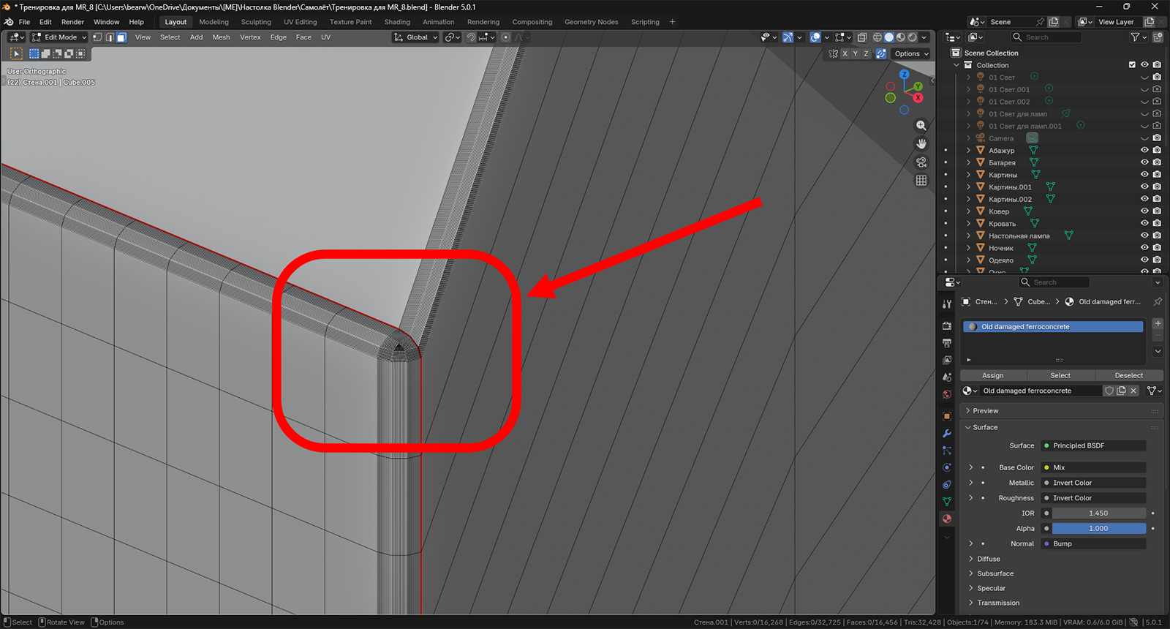Image resolution: width=1170 pixels, height=629 pixels.
Task: Hide the Ковер object in viewport
Action: 1144,211
